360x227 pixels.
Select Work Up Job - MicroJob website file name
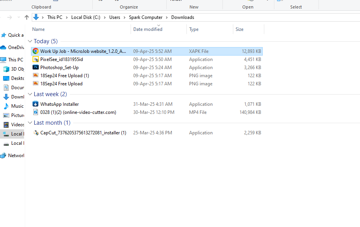click(x=83, y=51)
